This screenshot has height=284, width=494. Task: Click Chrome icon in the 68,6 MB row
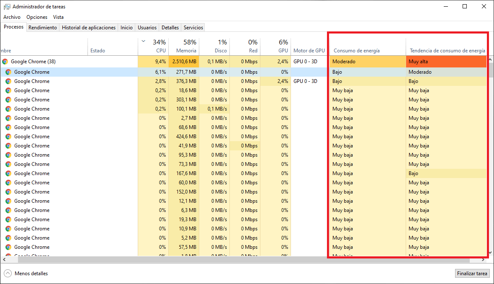(x=8, y=127)
